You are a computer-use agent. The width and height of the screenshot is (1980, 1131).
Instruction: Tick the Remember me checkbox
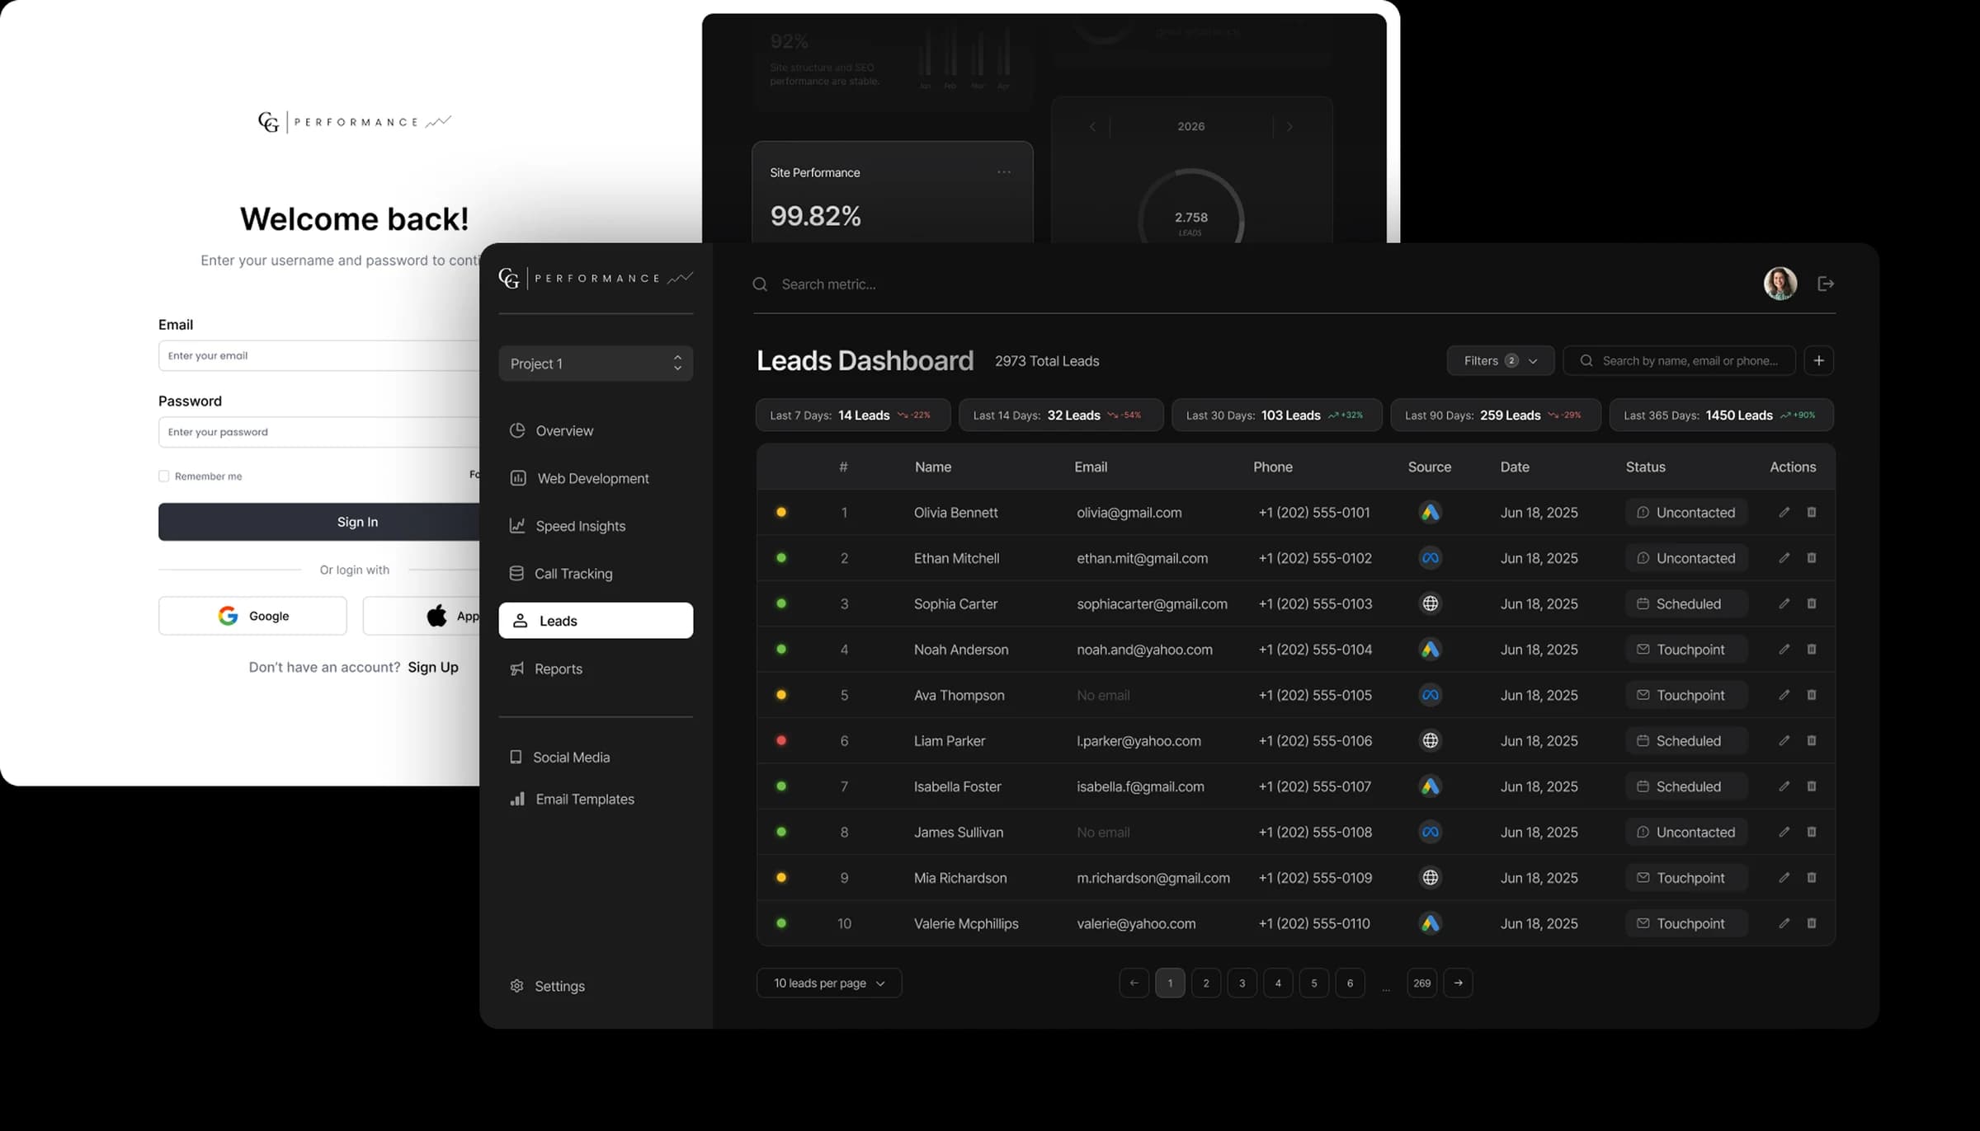[x=163, y=476]
